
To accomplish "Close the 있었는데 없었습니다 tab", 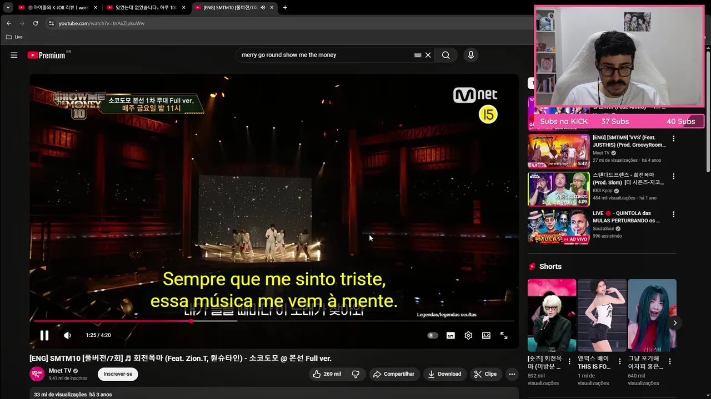I will click(183, 7).
